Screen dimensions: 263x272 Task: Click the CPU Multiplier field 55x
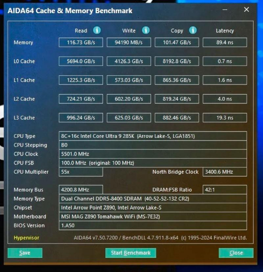[81, 172]
